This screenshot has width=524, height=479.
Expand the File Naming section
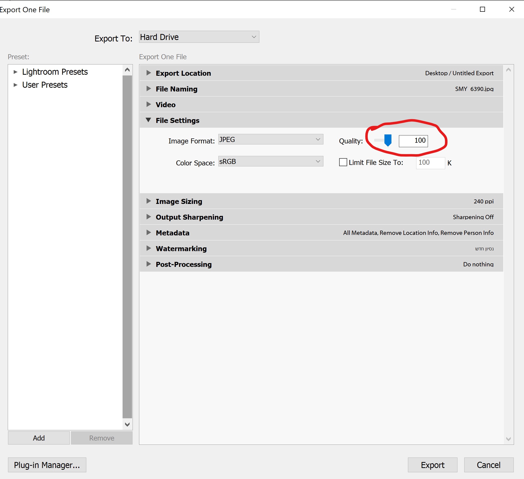pos(148,89)
